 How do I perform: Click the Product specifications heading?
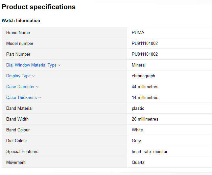(x=38, y=7)
